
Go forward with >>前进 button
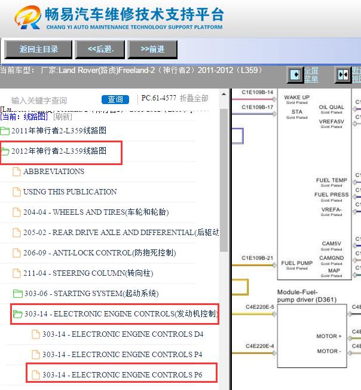[152, 50]
